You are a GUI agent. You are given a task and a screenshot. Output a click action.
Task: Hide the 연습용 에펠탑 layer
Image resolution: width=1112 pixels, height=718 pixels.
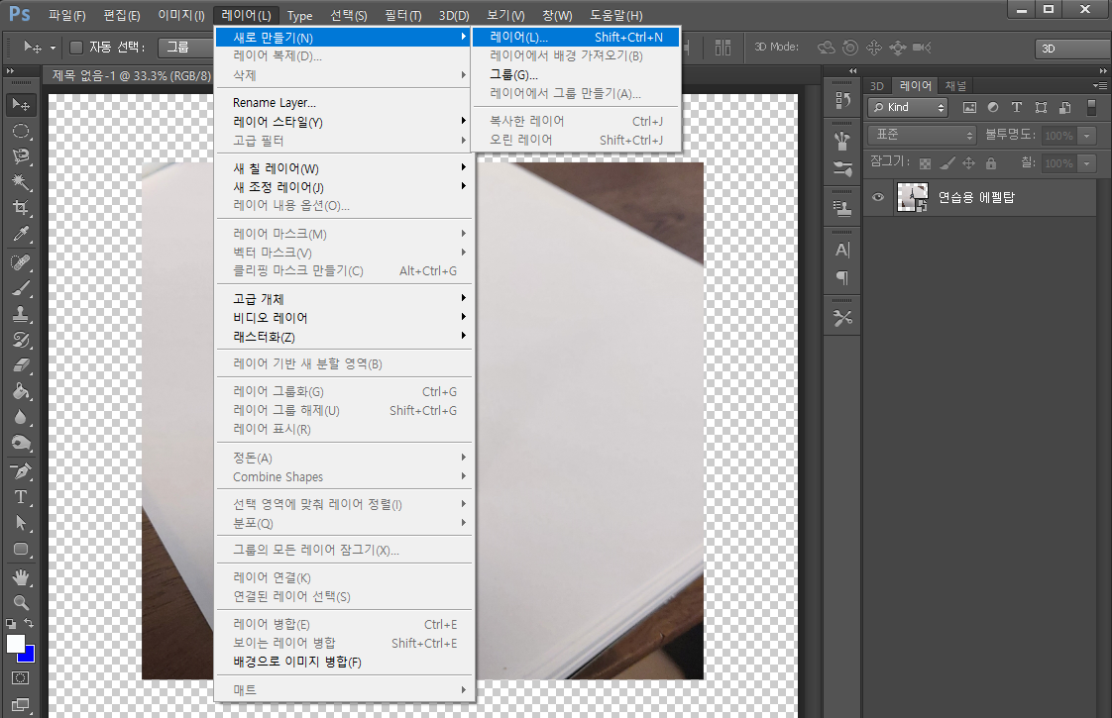click(878, 197)
